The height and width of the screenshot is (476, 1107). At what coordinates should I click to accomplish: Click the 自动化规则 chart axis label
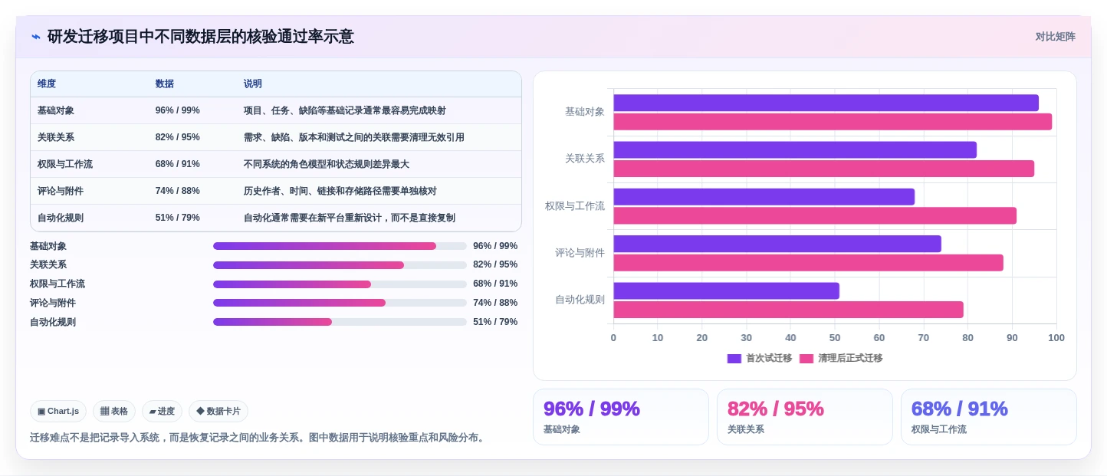coord(580,300)
